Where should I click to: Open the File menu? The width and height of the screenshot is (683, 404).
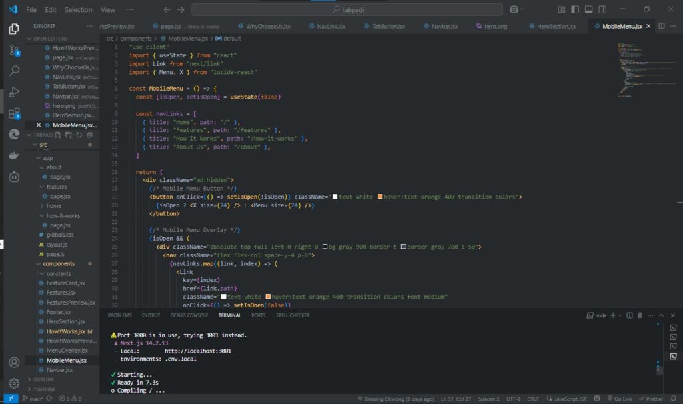[31, 9]
